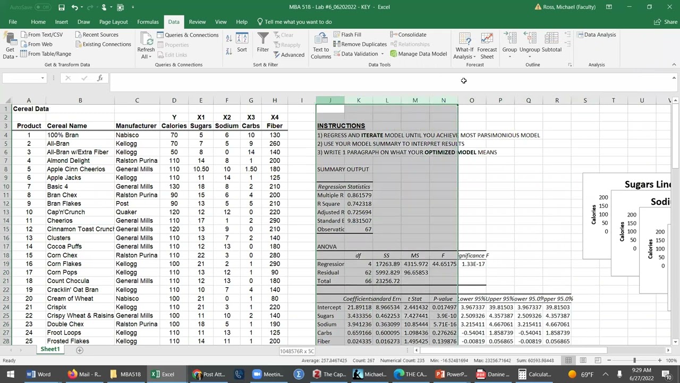Open the Windows Start menu
The image size is (680, 383).
coord(11,374)
